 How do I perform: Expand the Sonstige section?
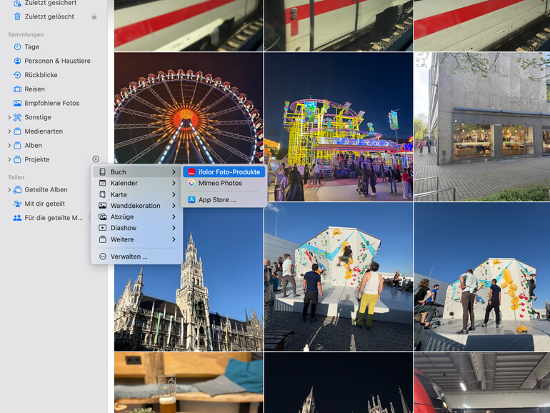pyautogui.click(x=9, y=117)
